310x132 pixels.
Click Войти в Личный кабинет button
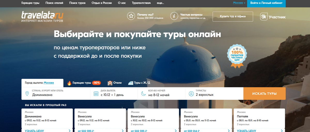coord(266,4)
